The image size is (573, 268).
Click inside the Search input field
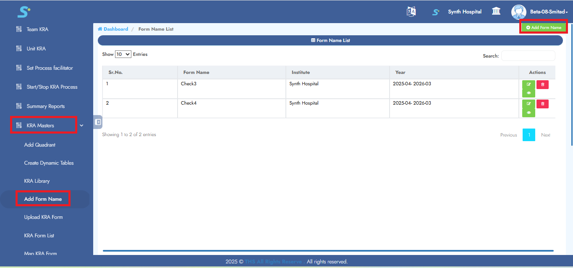click(x=528, y=55)
